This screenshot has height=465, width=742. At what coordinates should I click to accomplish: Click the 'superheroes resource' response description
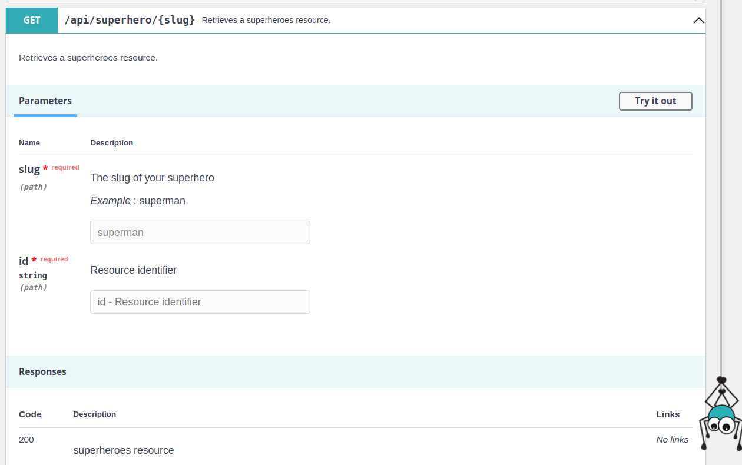[124, 450]
